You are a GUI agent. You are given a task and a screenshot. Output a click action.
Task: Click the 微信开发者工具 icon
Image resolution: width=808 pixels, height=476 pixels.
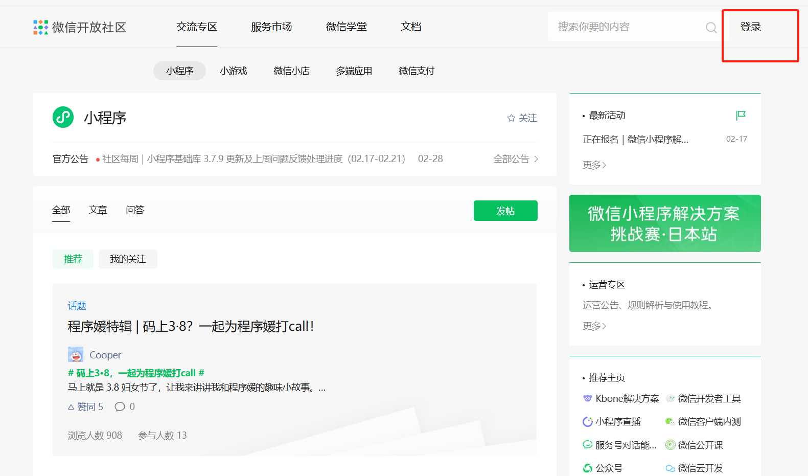click(670, 398)
